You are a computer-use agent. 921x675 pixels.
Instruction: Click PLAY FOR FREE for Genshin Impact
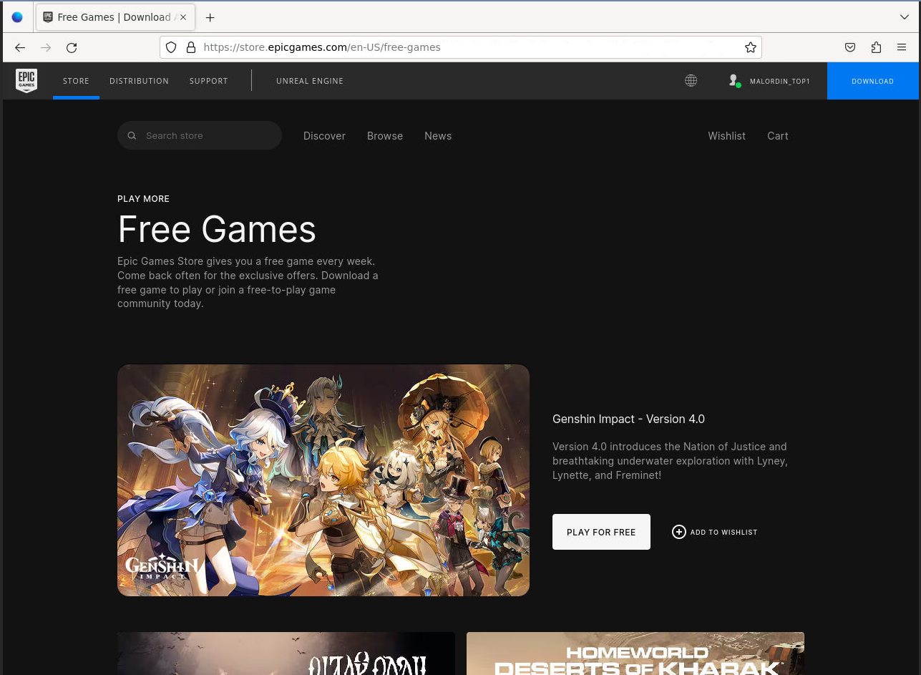pos(601,532)
